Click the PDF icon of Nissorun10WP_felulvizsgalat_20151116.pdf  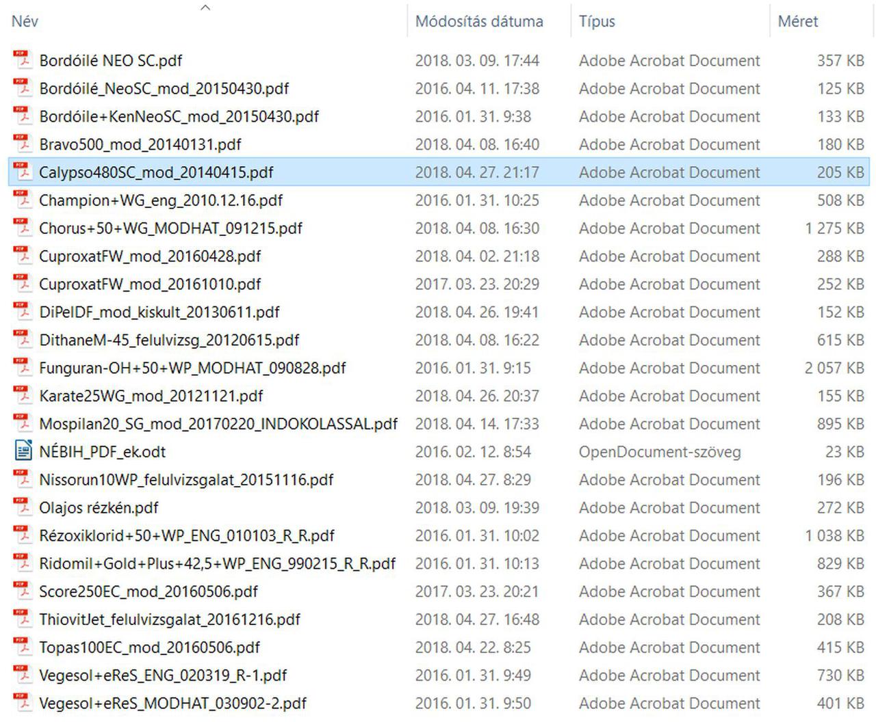(x=23, y=480)
